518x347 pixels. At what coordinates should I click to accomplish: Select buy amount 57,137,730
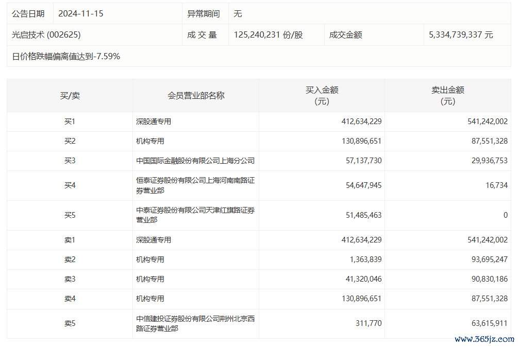(x=364, y=161)
